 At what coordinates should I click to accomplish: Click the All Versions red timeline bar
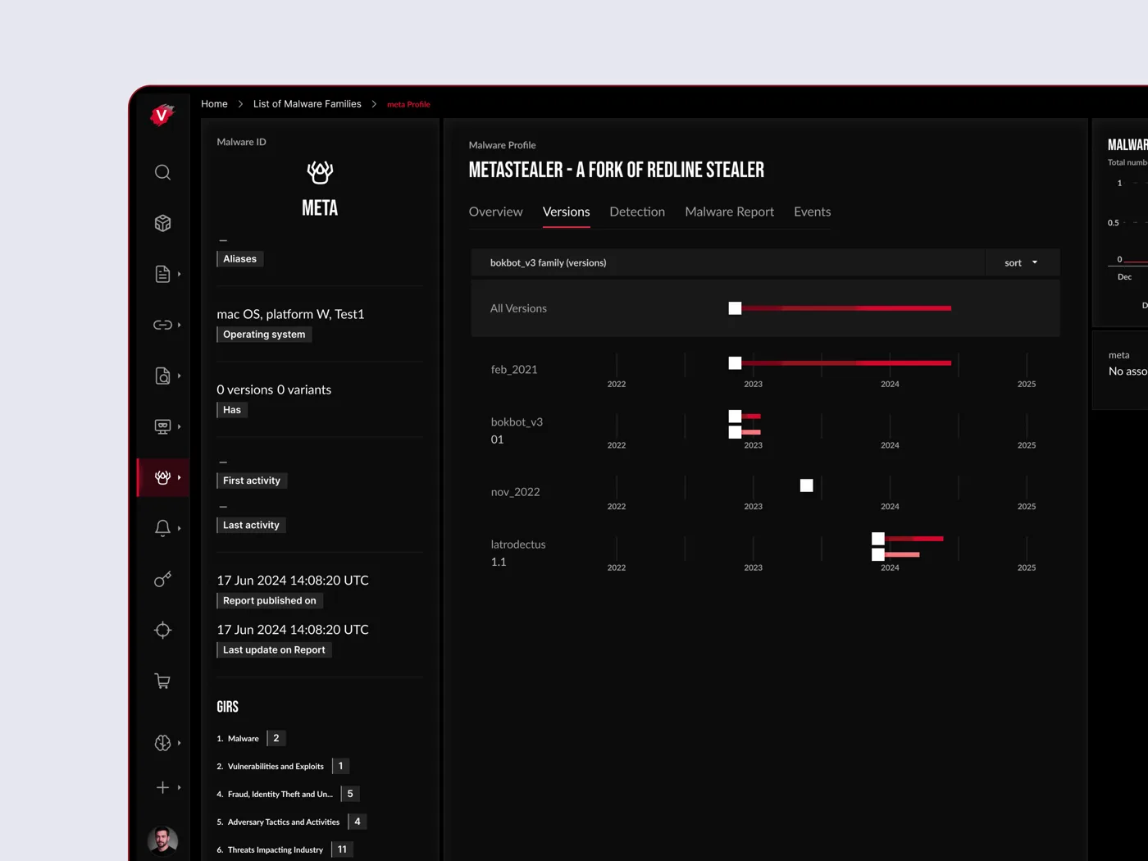(846, 308)
